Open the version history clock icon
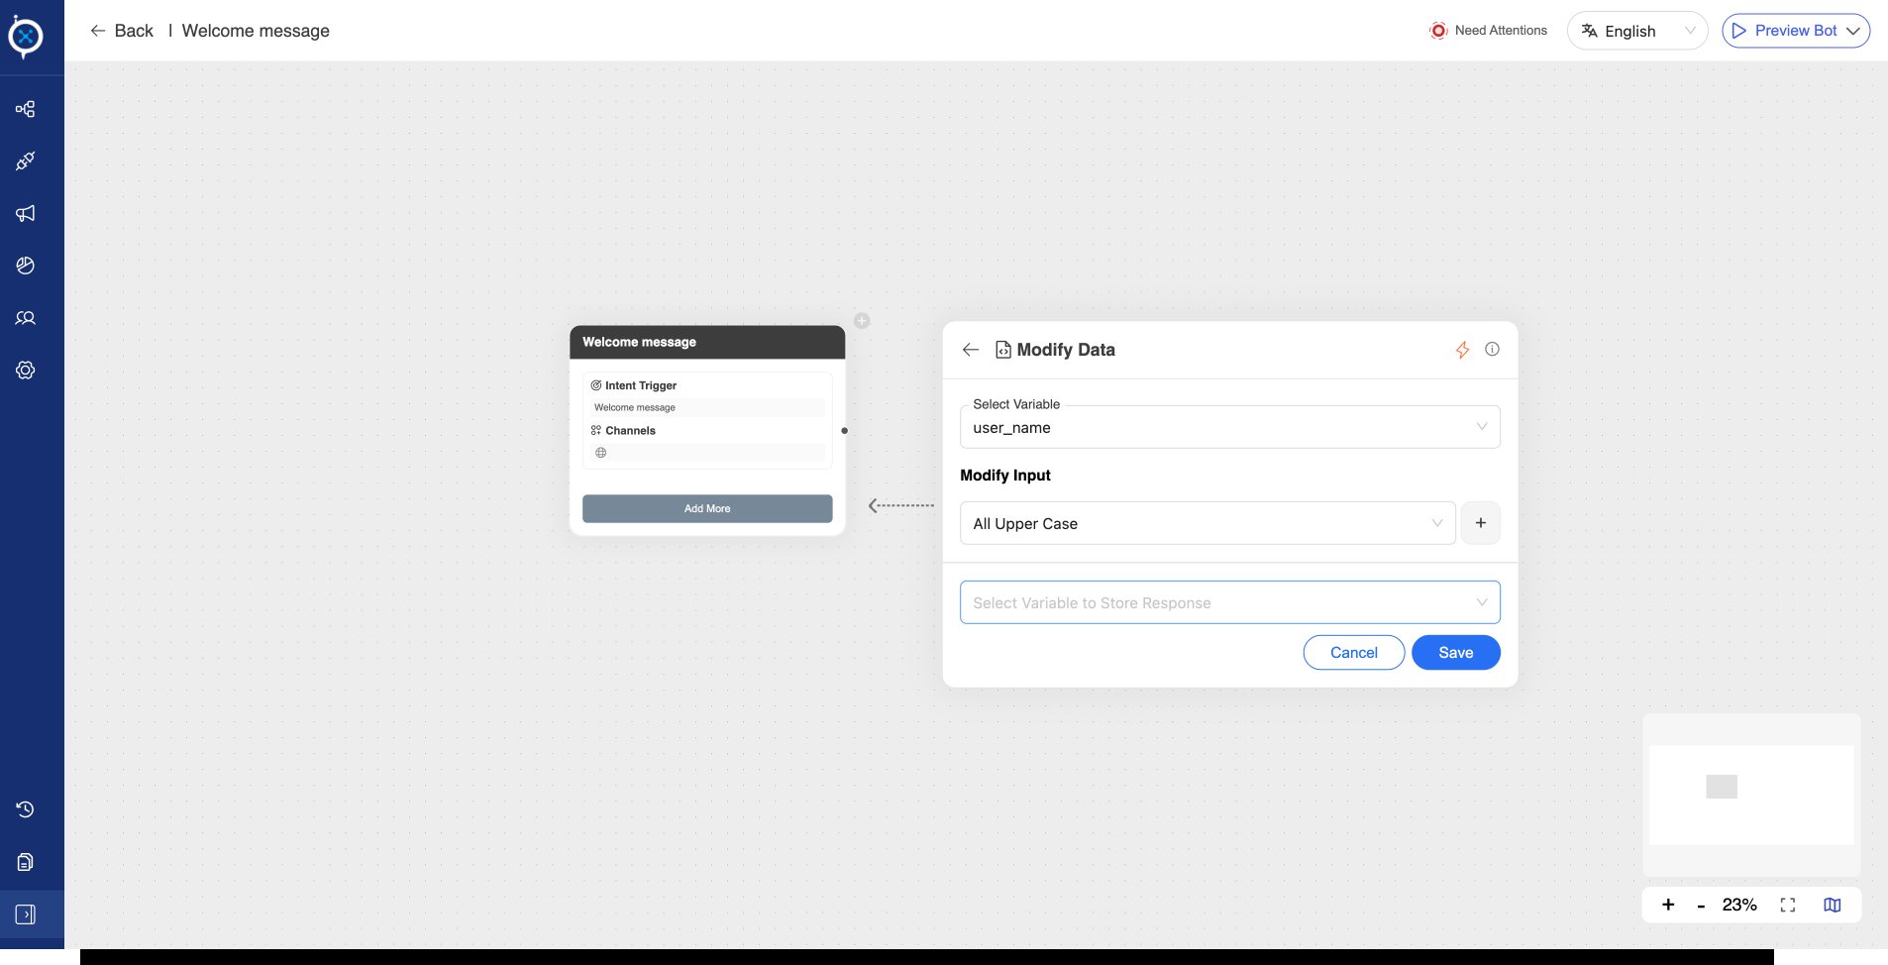This screenshot has width=1888, height=965. click(x=26, y=809)
